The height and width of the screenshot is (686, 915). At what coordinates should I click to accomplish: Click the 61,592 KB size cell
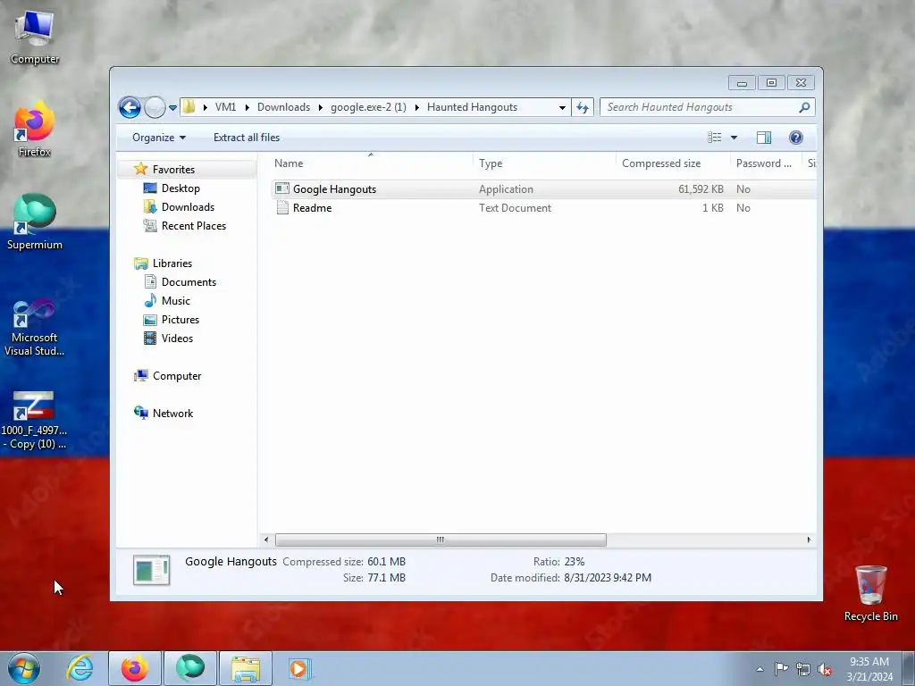pyautogui.click(x=701, y=189)
